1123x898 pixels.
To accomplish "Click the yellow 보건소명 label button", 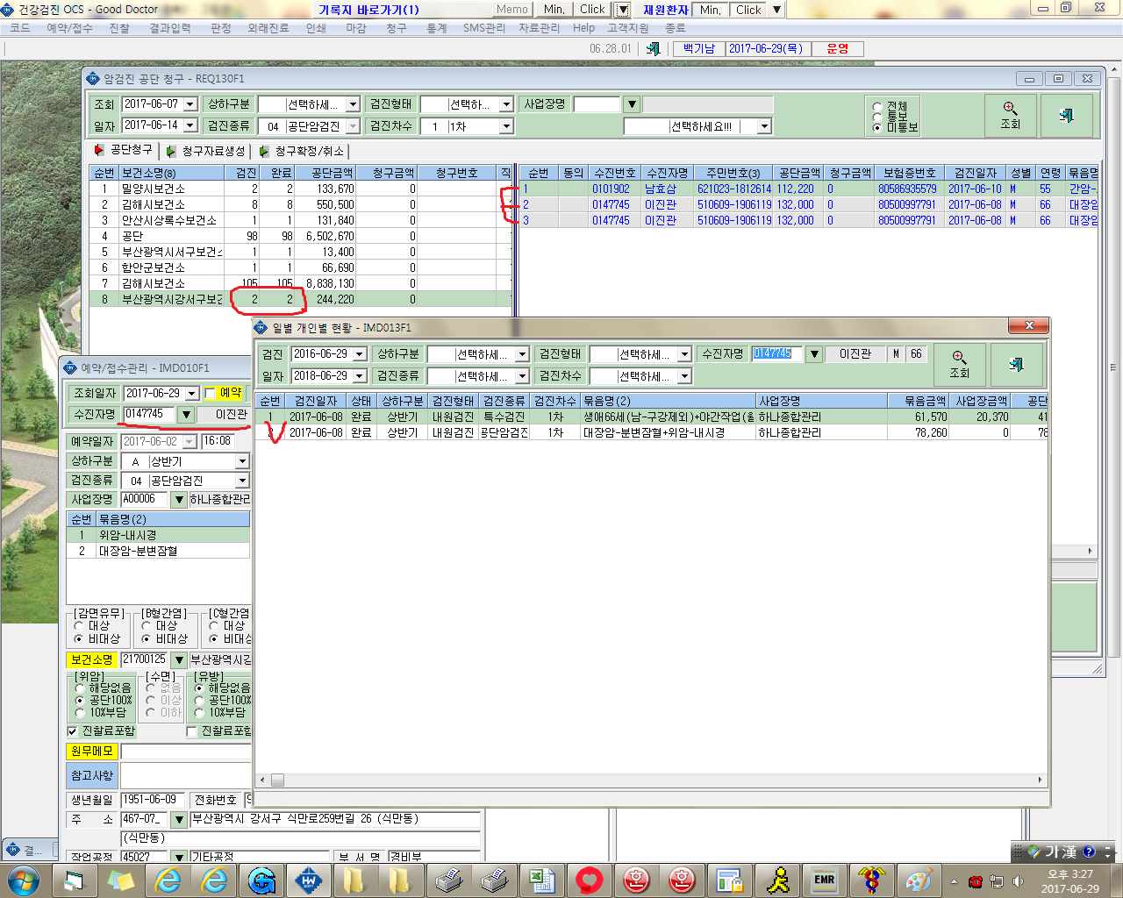I will (92, 659).
